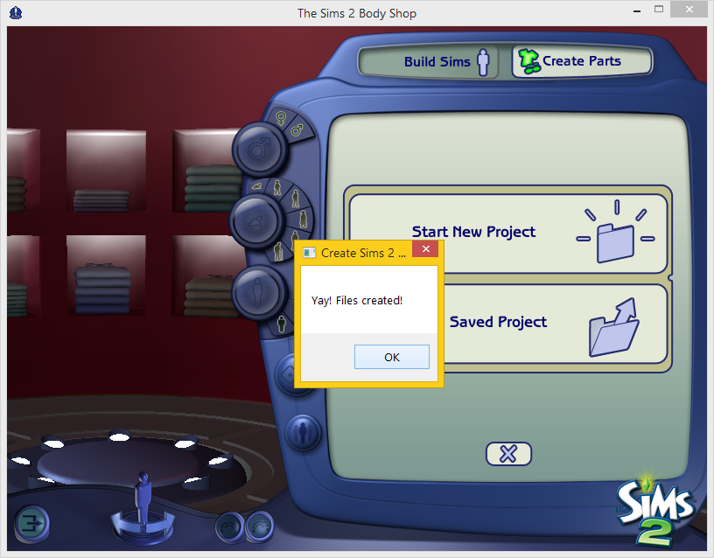This screenshot has height=558, width=714.
Task: Select the female gender icon
Action: [282, 118]
